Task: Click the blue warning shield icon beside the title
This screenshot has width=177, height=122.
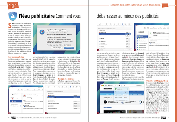Action: pos(13,16)
